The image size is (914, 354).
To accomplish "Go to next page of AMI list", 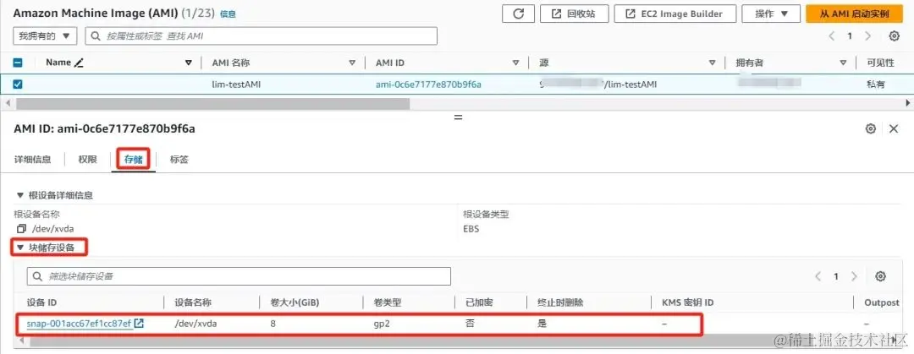I will [x=867, y=36].
